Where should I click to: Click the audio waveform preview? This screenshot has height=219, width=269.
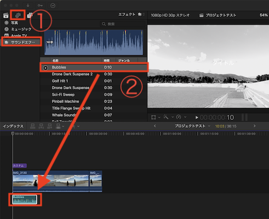[94, 42]
